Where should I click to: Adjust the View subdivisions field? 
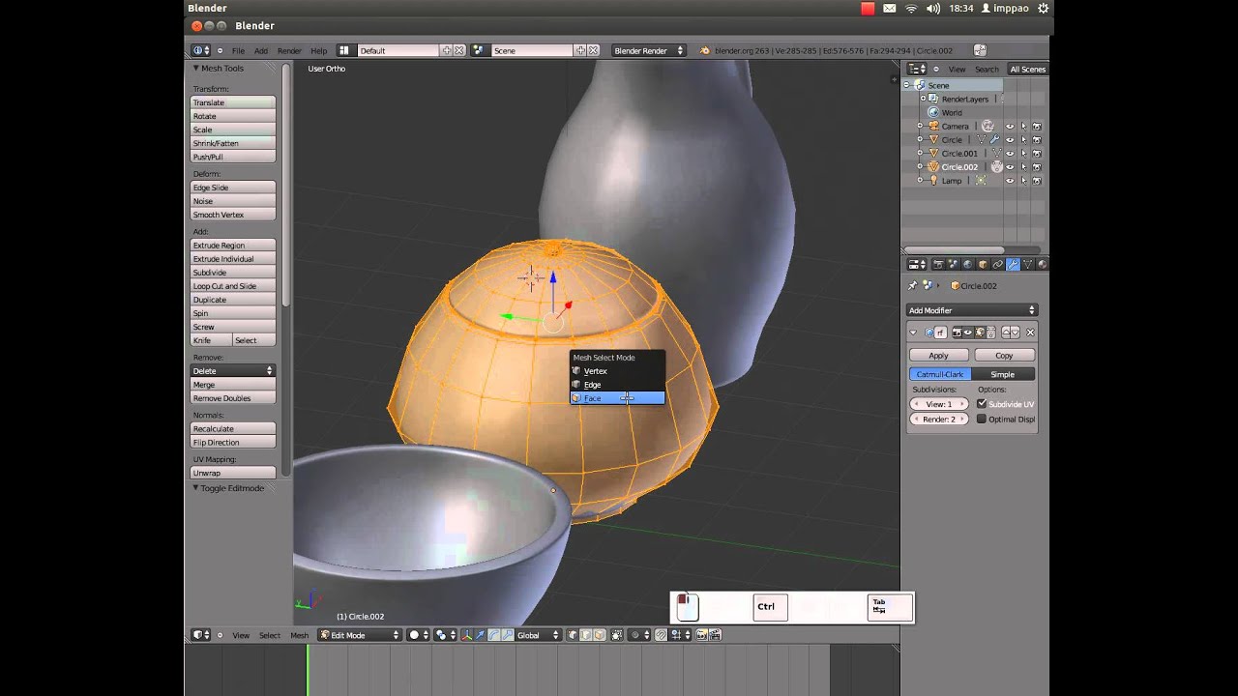pos(939,404)
